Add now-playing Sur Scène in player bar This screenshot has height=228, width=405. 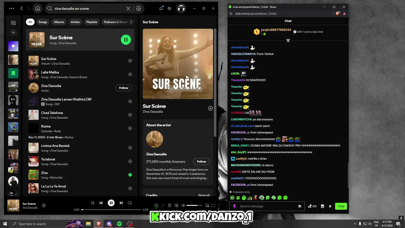(44, 206)
